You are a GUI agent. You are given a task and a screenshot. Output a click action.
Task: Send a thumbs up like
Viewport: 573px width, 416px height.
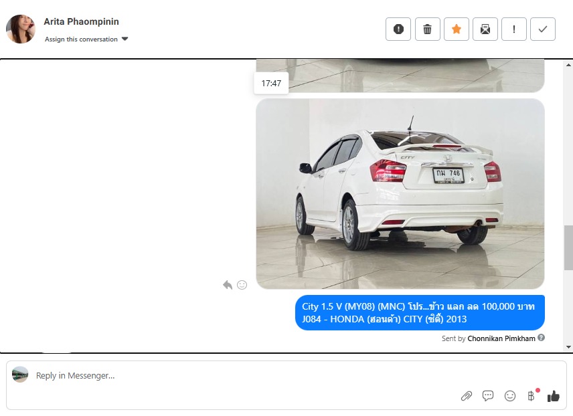tap(554, 396)
